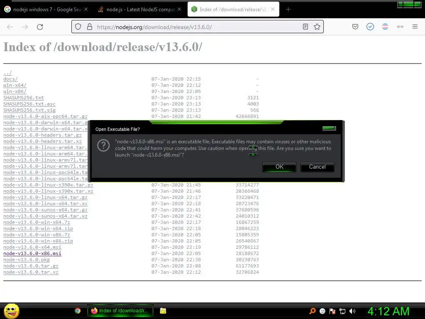Download node-v13.6.0.tar.gz source
Image resolution: width=425 pixels, height=319 pixels.
coord(31,266)
